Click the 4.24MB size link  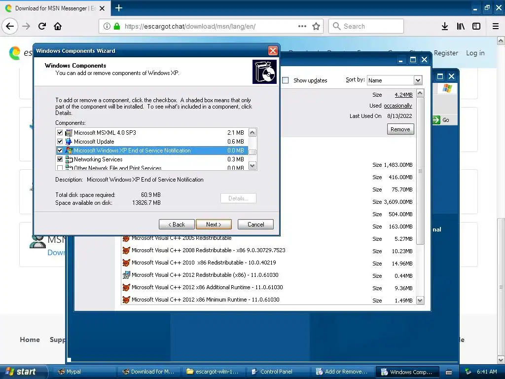tap(403, 95)
